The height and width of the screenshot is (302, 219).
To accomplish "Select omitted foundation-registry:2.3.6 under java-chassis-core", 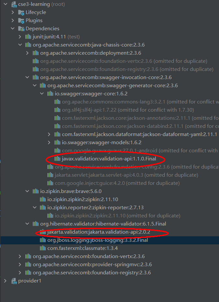I will [x=127, y=69].
